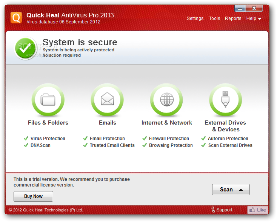The image size is (277, 222).
Task: Open the Tools menu
Action: pyautogui.click(x=214, y=18)
